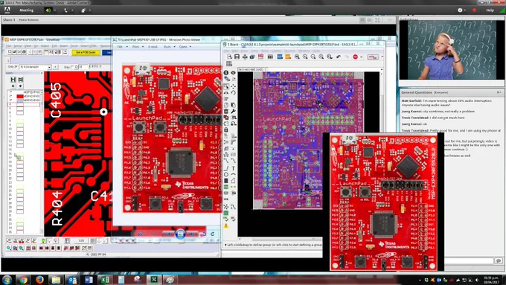Click the grid table icon in ViewMate bottom toolbar
Image resolution: width=506 pixels, height=285 pixels.
(67, 241)
